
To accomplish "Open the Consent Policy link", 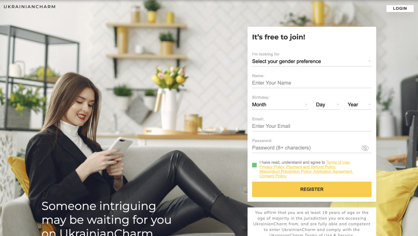I will click(x=273, y=176).
